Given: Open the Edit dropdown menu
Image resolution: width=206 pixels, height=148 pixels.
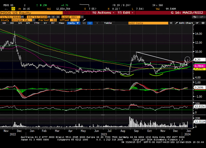Looking at the screenshot, I should click(125, 13).
